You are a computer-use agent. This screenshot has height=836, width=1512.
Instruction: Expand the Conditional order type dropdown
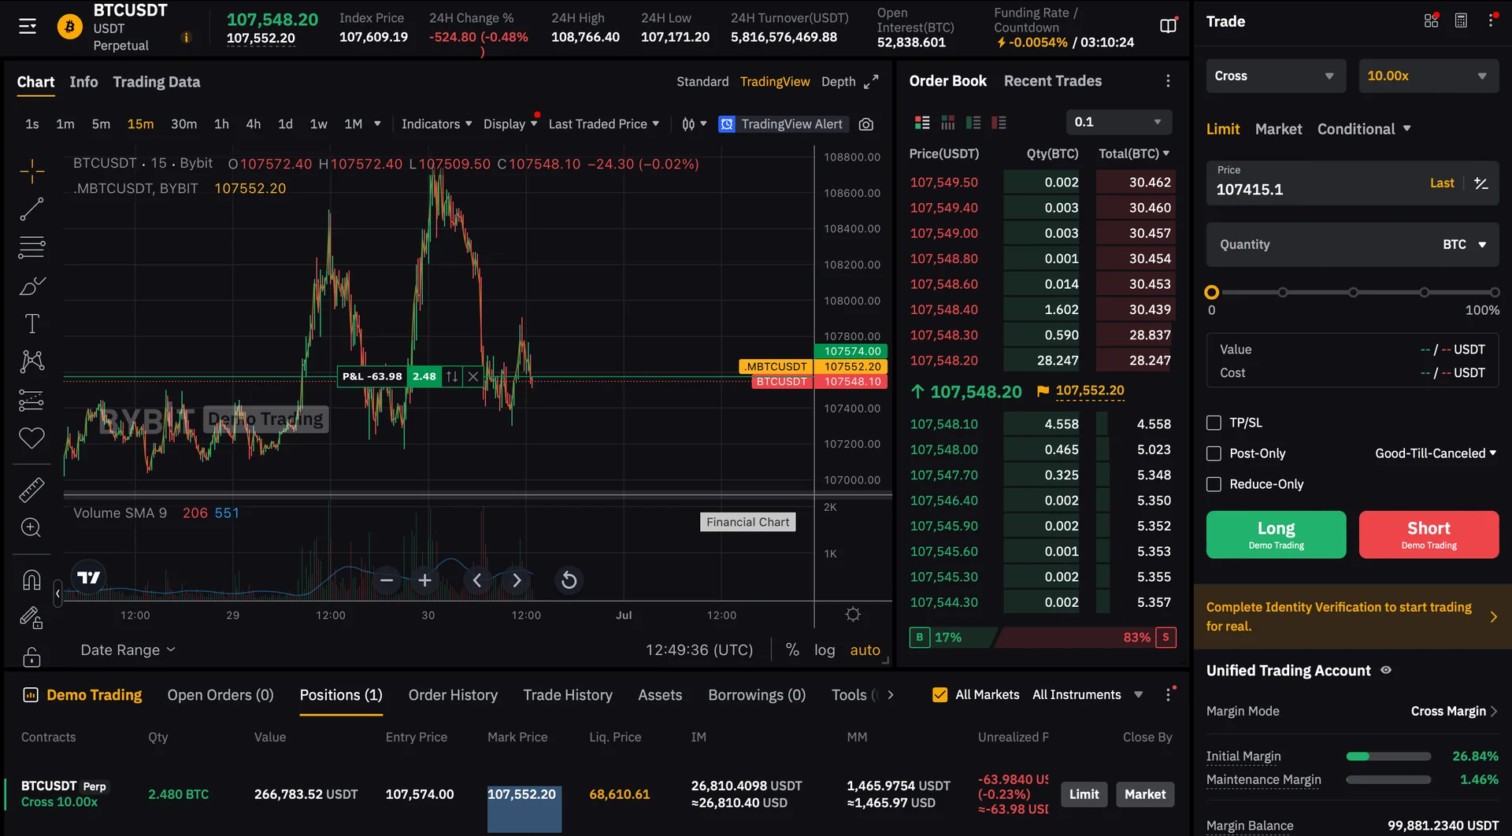pos(1364,129)
